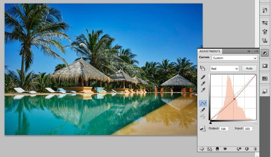This screenshot has width=271, height=157.
Task: Click the smooth curve values icon
Action: (x=203, y=116)
